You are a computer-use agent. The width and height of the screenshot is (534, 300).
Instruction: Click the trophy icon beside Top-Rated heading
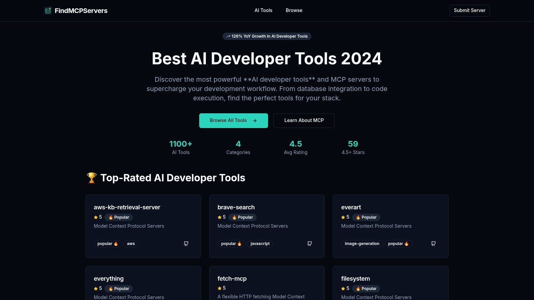(91, 178)
